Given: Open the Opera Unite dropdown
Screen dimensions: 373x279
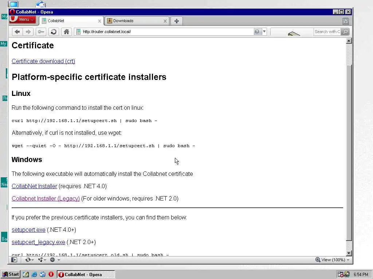Looking at the screenshot, I should click(x=42, y=260).
